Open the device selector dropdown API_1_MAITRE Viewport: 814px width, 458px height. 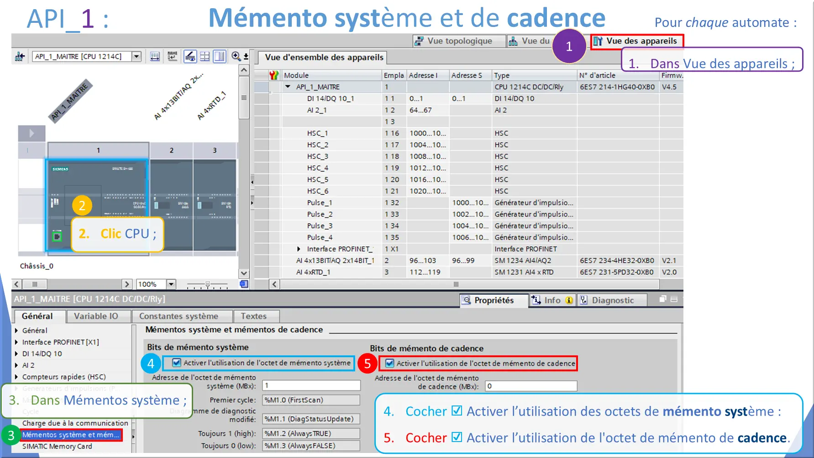137,57
